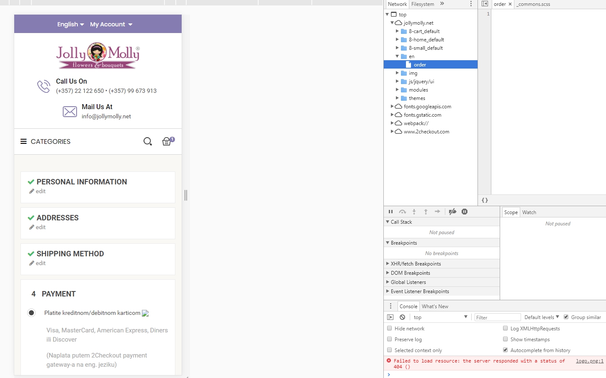Click the envelope icon beside Mail Us At
The image size is (606, 378).
[69, 112]
